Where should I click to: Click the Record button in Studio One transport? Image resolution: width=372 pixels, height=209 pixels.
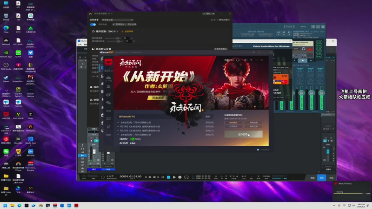[x=180, y=177]
